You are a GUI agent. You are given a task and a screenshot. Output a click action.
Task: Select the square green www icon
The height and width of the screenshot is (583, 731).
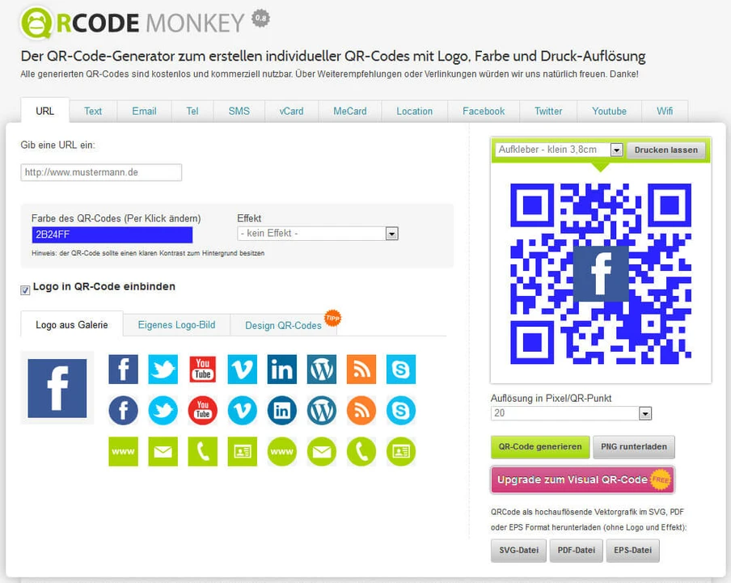tap(123, 451)
